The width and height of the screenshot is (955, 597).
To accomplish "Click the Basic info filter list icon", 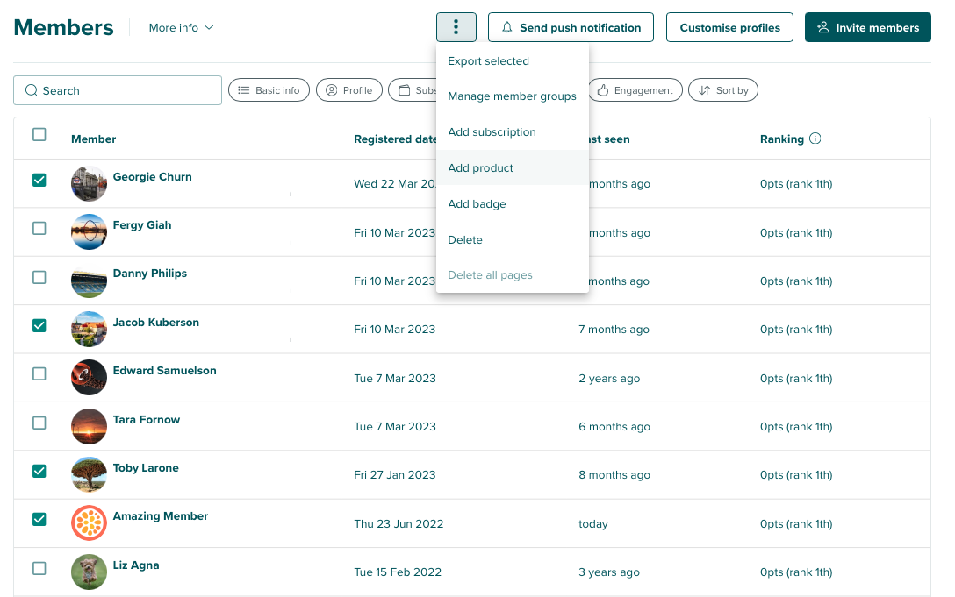I will point(244,90).
